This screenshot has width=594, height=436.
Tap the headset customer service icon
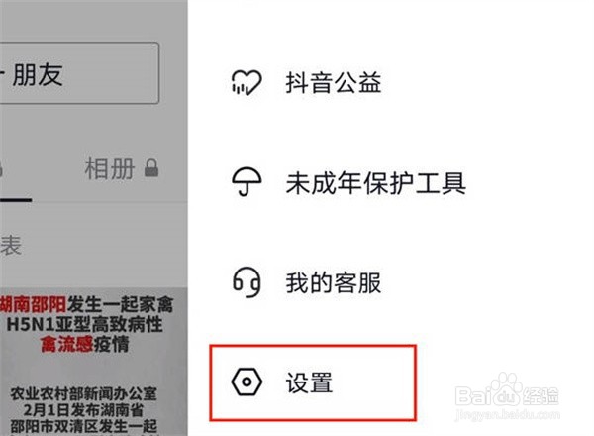coord(247,282)
